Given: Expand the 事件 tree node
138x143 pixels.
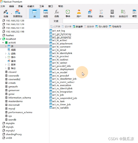Looking at the screenshot, I should click(6, 57).
